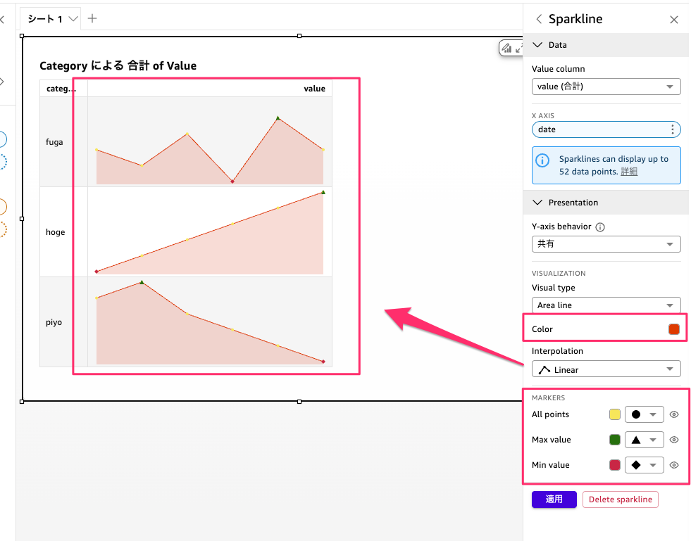Open the Max value triangle shape selector

(x=645, y=440)
